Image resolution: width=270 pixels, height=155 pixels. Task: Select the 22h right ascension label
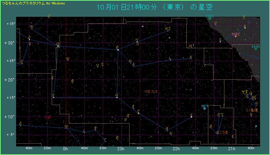click(x=176, y=149)
